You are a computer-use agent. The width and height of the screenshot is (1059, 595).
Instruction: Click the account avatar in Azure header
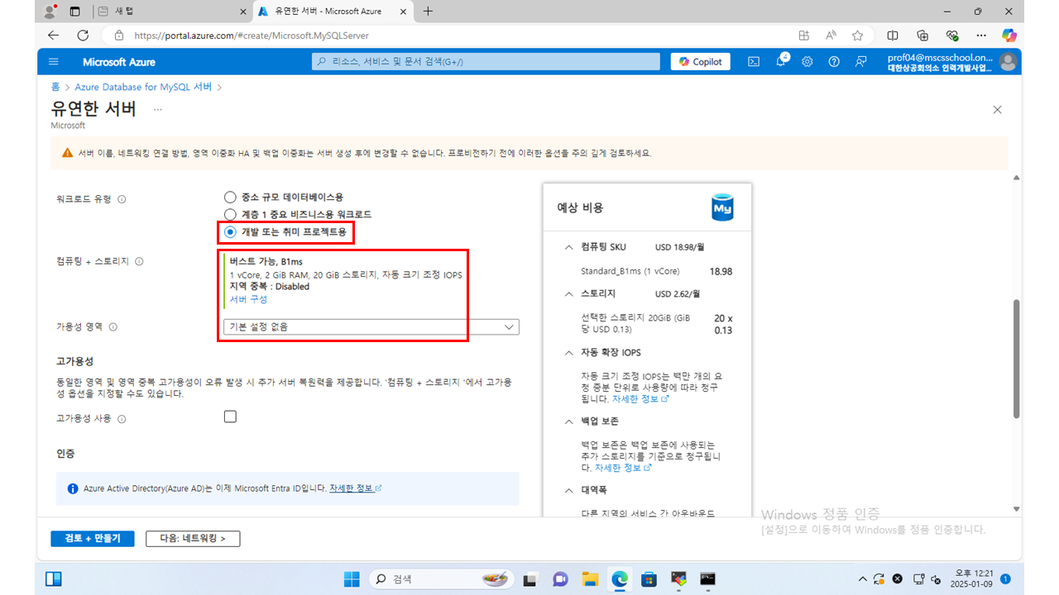1007,62
